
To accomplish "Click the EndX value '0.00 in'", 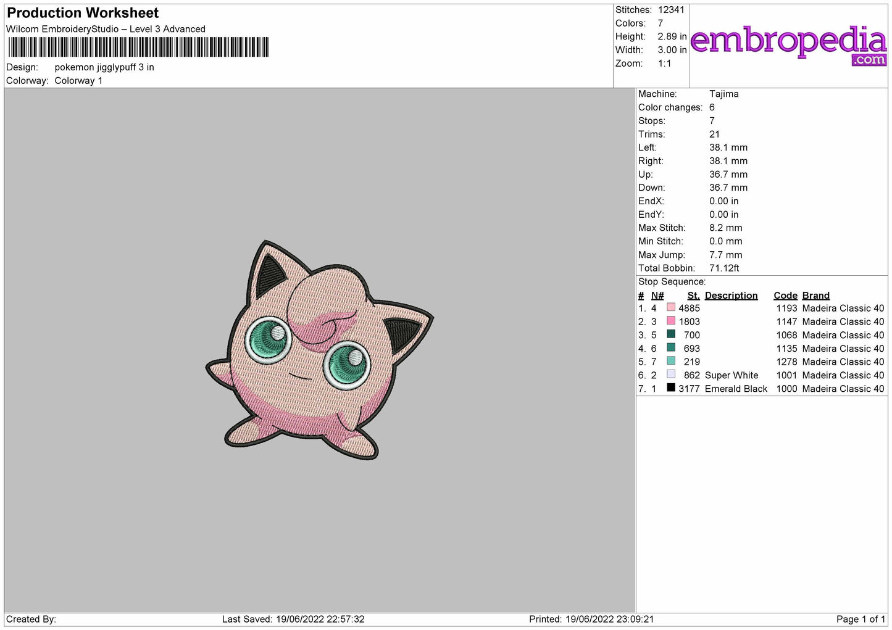I will click(x=724, y=201).
